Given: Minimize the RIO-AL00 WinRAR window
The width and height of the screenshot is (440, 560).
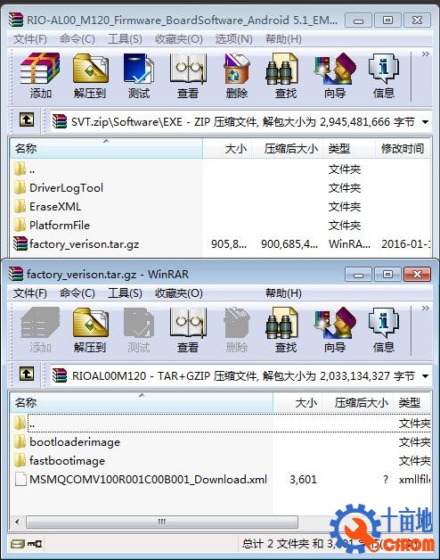Looking at the screenshot, I should [358, 21].
